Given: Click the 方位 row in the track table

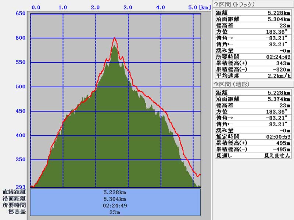Looking at the screenshot, I should tap(253, 32).
